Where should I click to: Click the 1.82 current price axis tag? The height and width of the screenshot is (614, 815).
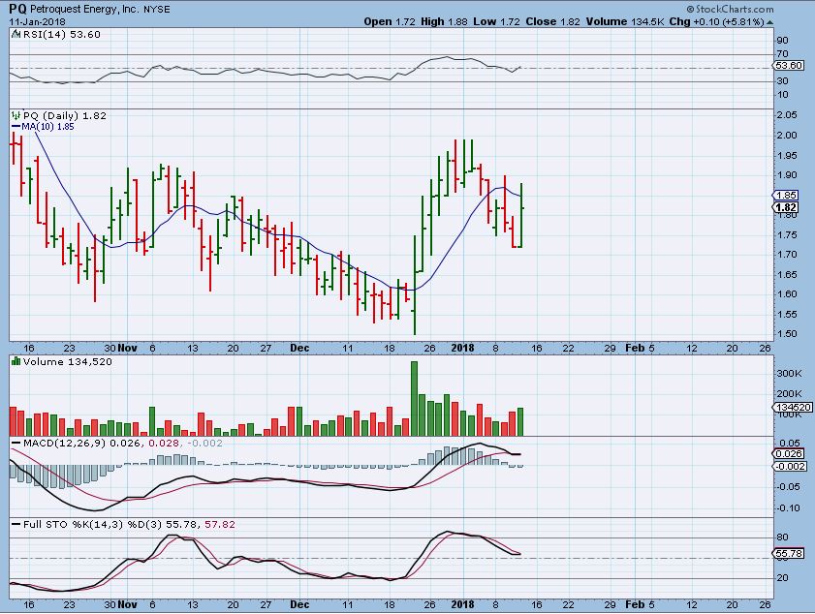(x=787, y=207)
